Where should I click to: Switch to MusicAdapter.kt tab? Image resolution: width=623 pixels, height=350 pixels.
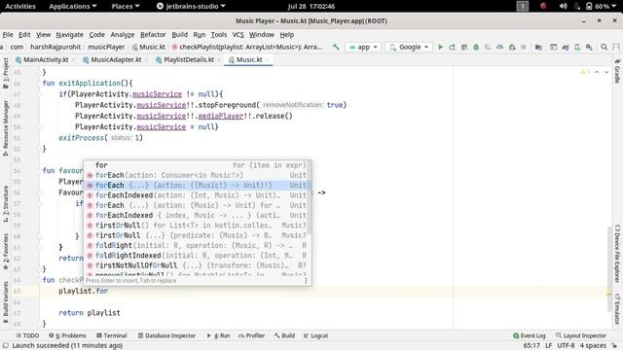click(112, 59)
